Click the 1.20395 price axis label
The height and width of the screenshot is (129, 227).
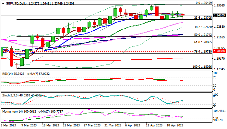coord(220,48)
